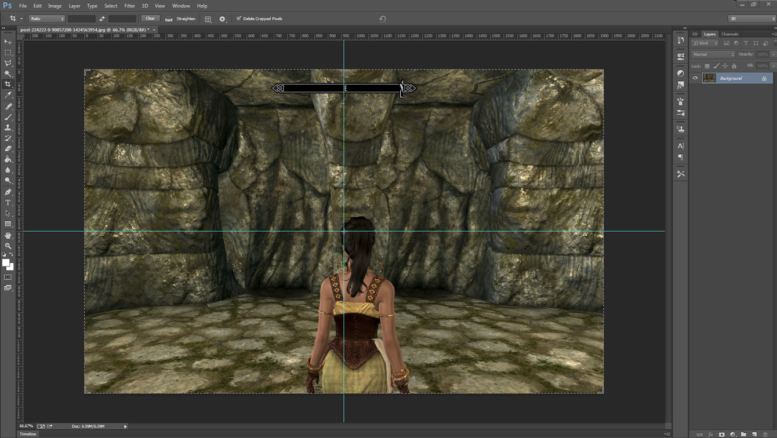The height and width of the screenshot is (438, 777).
Task: Select the Rectangular Marquee tool
Action: click(x=8, y=52)
